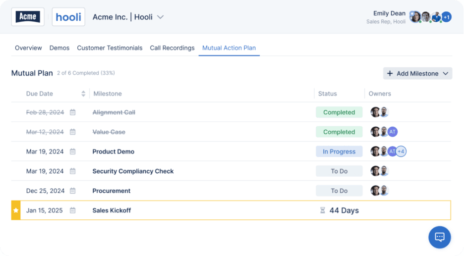This screenshot has height=256, width=464.
Task: Change Security Compliancy Check To Do status
Action: coord(339,171)
